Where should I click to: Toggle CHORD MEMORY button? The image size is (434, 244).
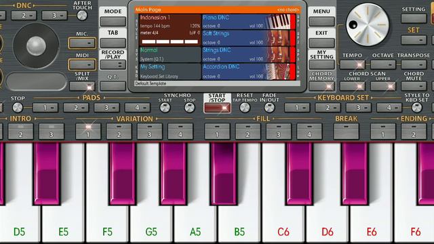click(321, 86)
